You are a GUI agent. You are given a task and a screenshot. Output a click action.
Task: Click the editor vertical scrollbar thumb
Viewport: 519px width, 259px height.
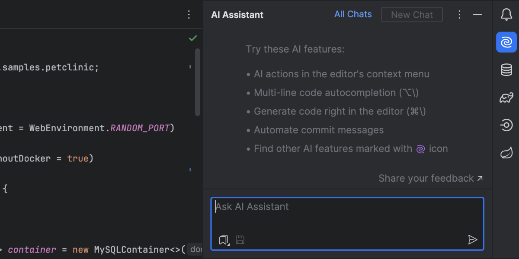point(197,82)
